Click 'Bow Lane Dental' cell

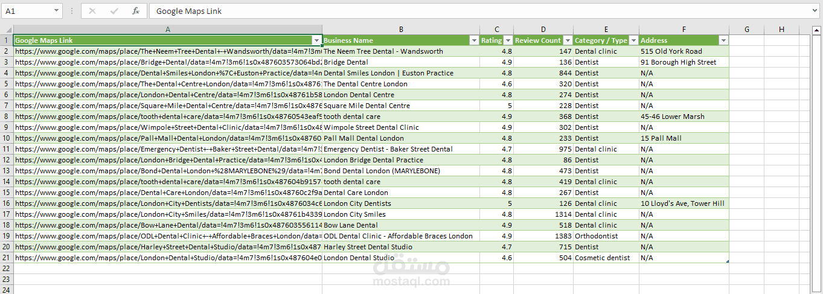pyautogui.click(x=401, y=225)
